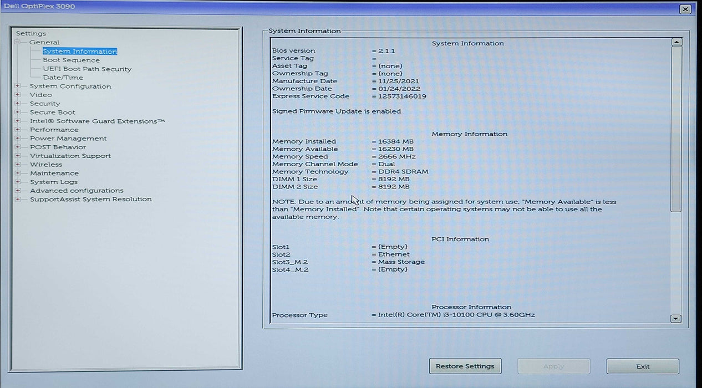Screen dimensions: 702x388
Task: Expand the Video settings node
Action: point(18,95)
